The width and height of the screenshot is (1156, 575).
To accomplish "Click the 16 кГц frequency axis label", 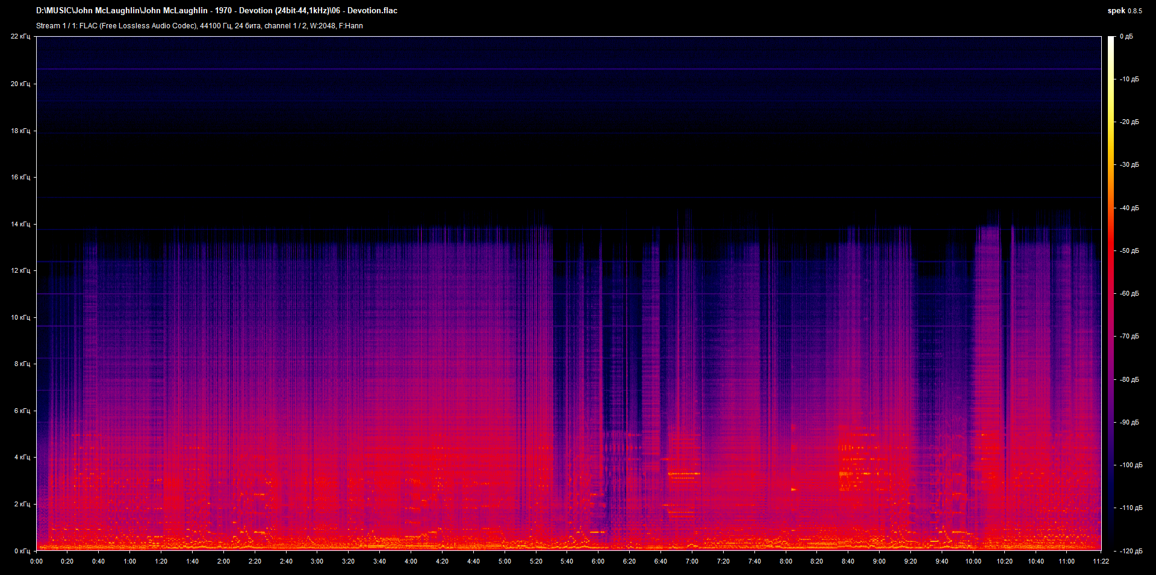I will pos(20,177).
